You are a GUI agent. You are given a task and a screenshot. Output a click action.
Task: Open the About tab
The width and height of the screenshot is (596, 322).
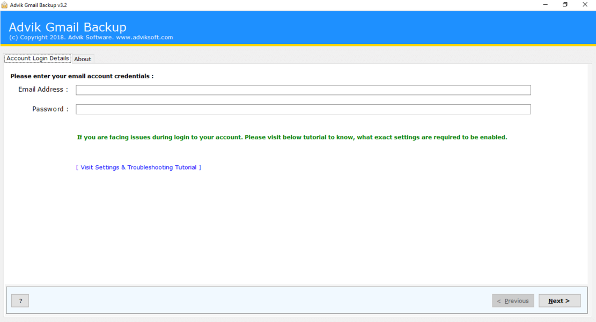pyautogui.click(x=83, y=59)
